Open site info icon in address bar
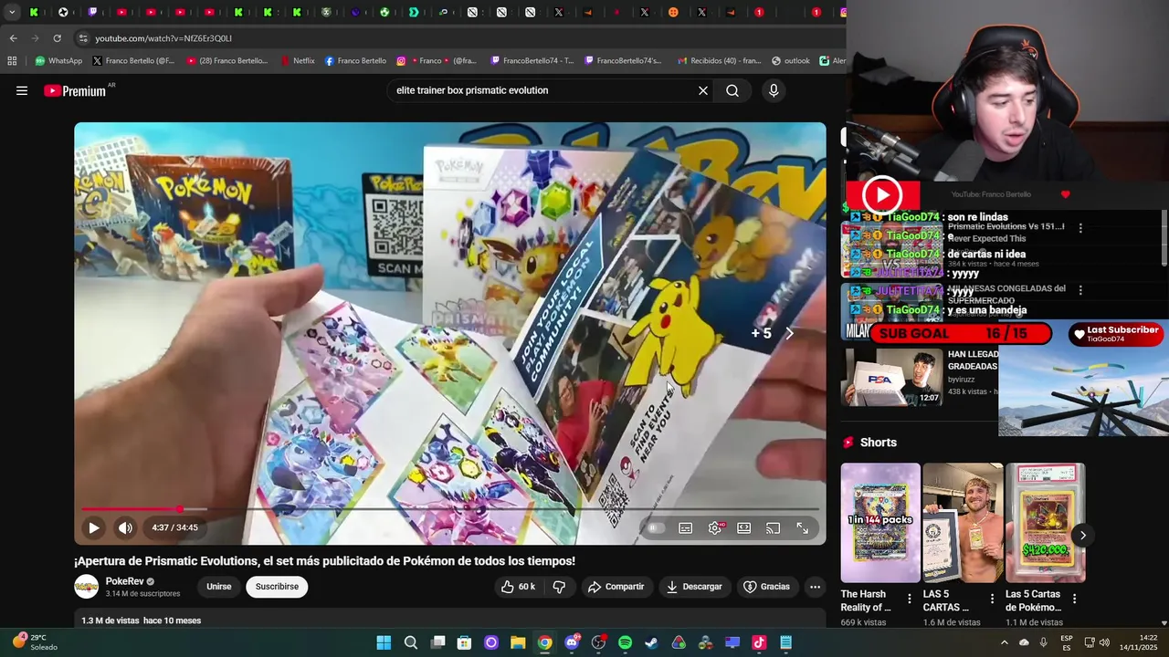Screen dimensions: 1169x657 pyautogui.click(x=83, y=38)
